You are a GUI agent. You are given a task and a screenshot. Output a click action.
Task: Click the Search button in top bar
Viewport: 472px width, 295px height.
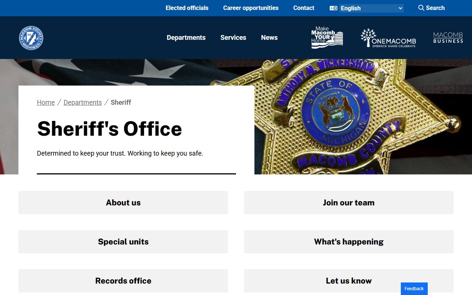coord(431,8)
